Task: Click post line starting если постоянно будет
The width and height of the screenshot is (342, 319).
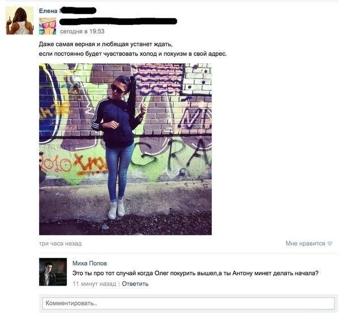Action: [x=133, y=54]
